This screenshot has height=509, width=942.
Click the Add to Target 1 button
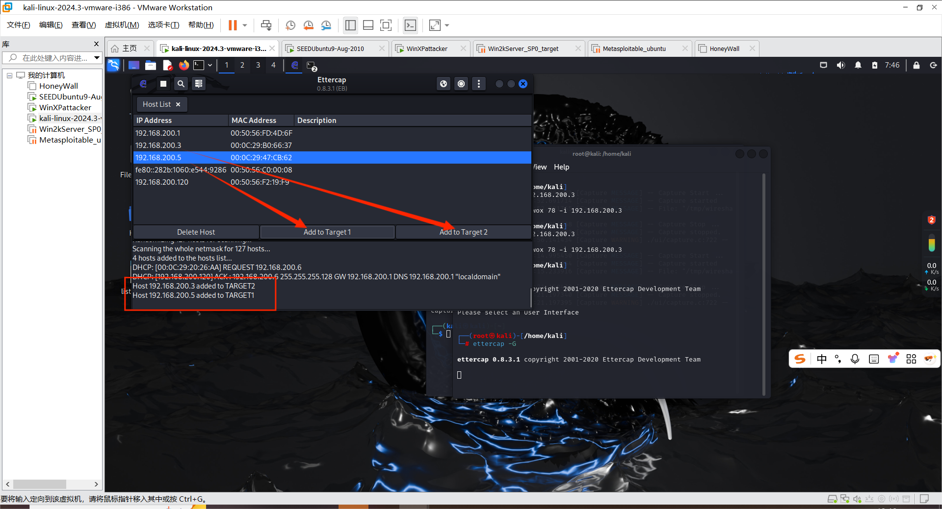pos(327,232)
